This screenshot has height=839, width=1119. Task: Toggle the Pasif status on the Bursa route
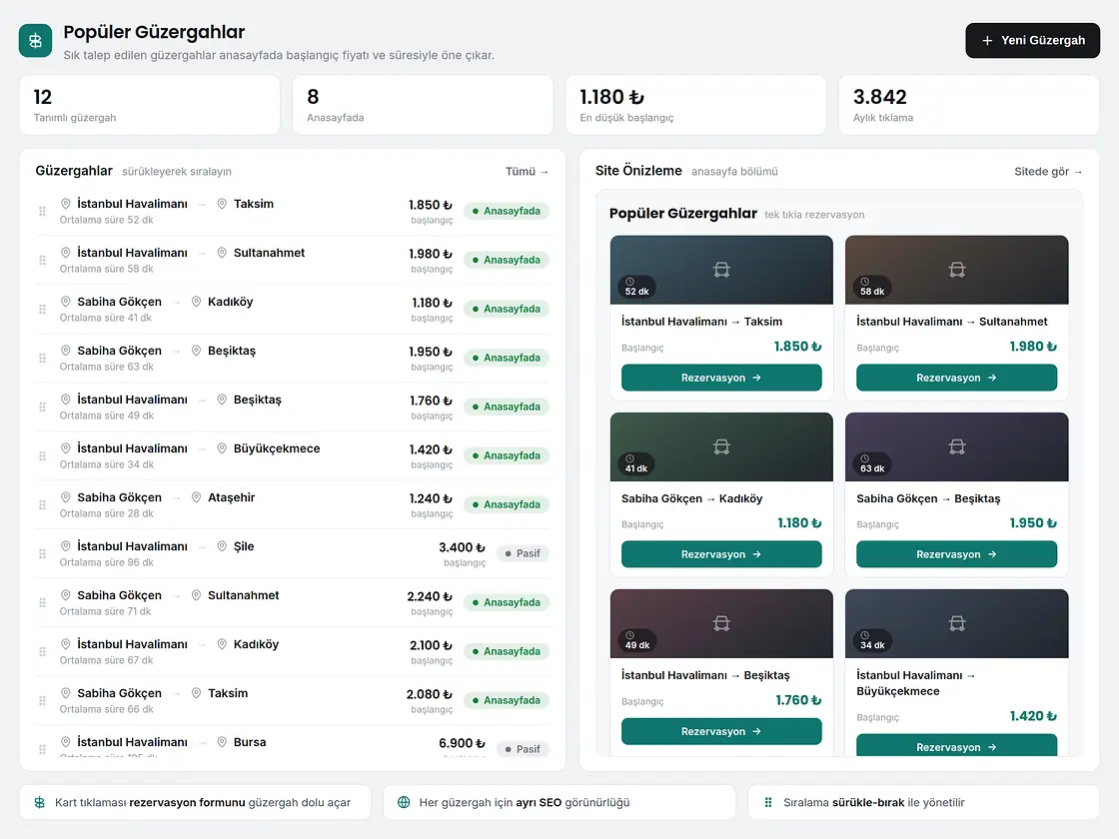(524, 749)
